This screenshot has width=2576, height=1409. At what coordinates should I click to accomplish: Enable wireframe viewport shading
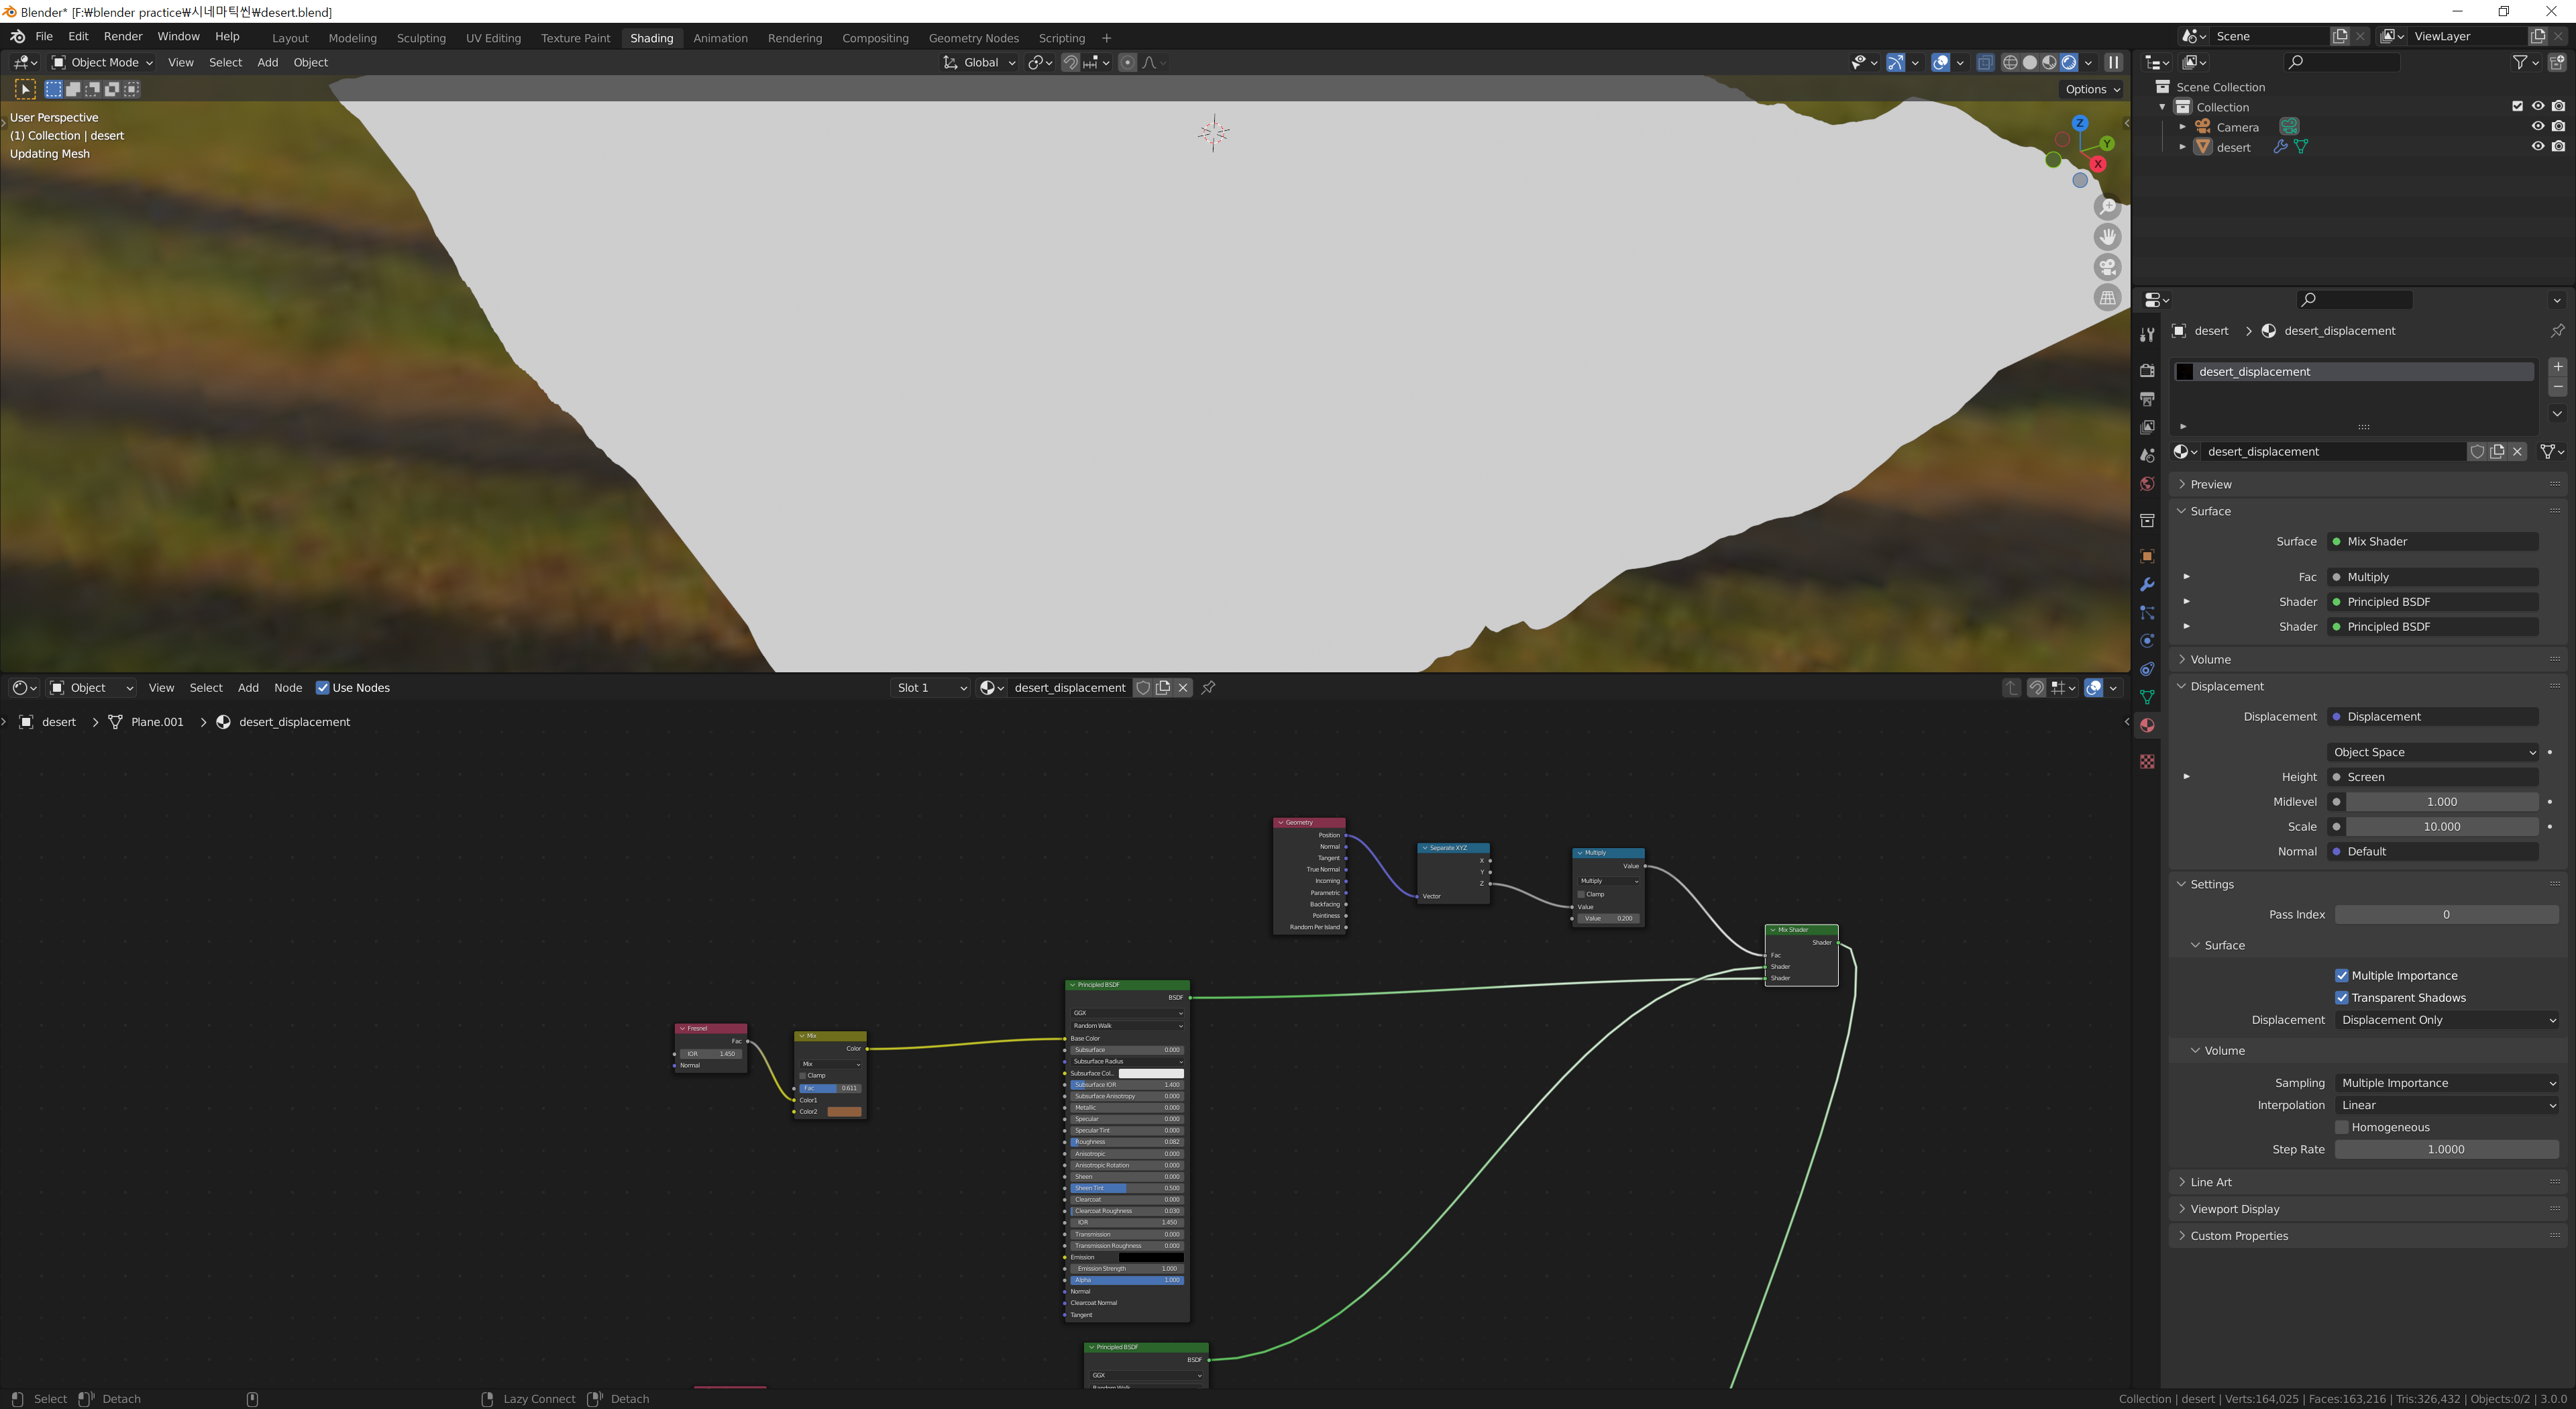(2010, 62)
